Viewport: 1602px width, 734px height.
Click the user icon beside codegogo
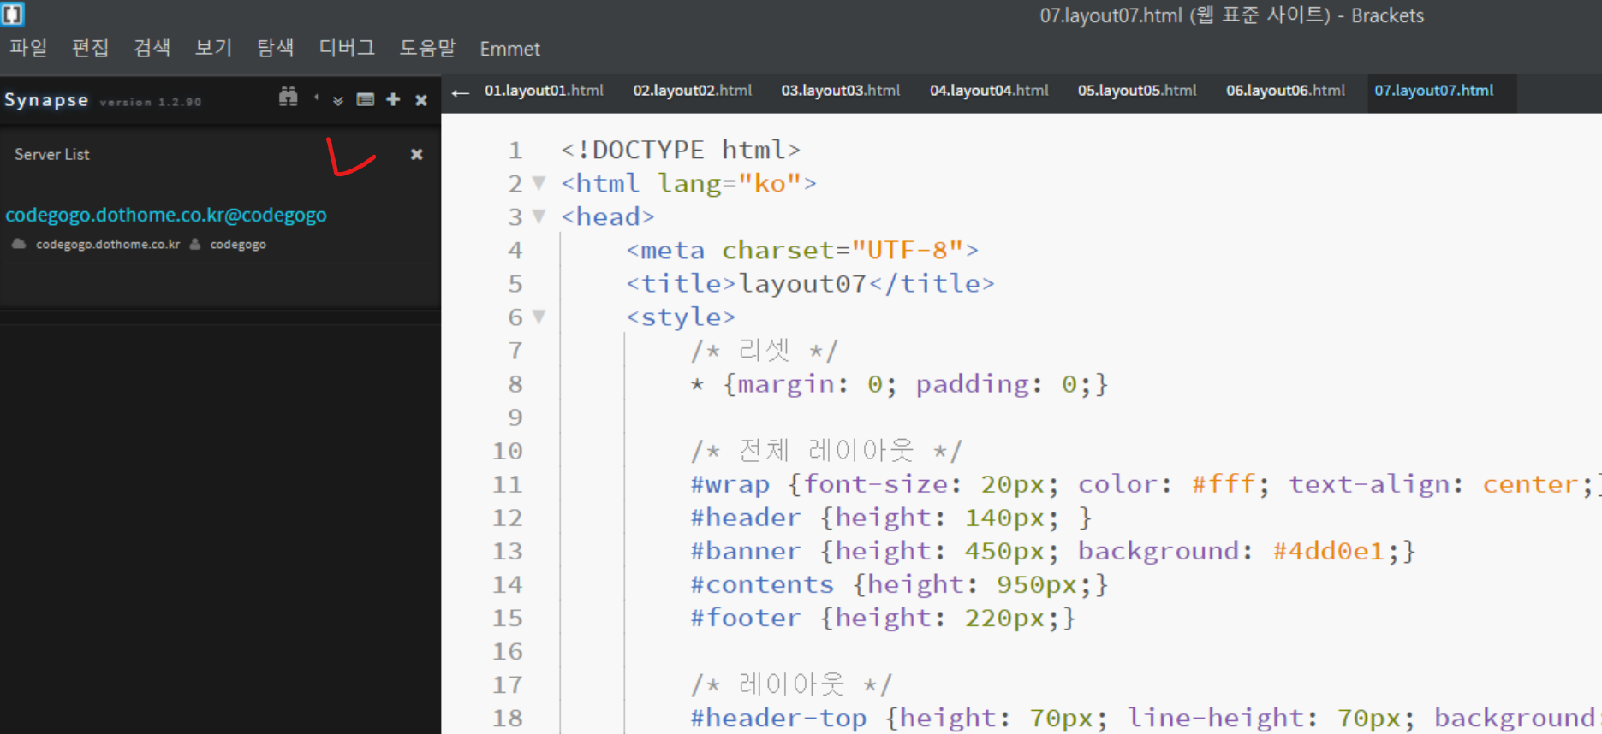[195, 244]
